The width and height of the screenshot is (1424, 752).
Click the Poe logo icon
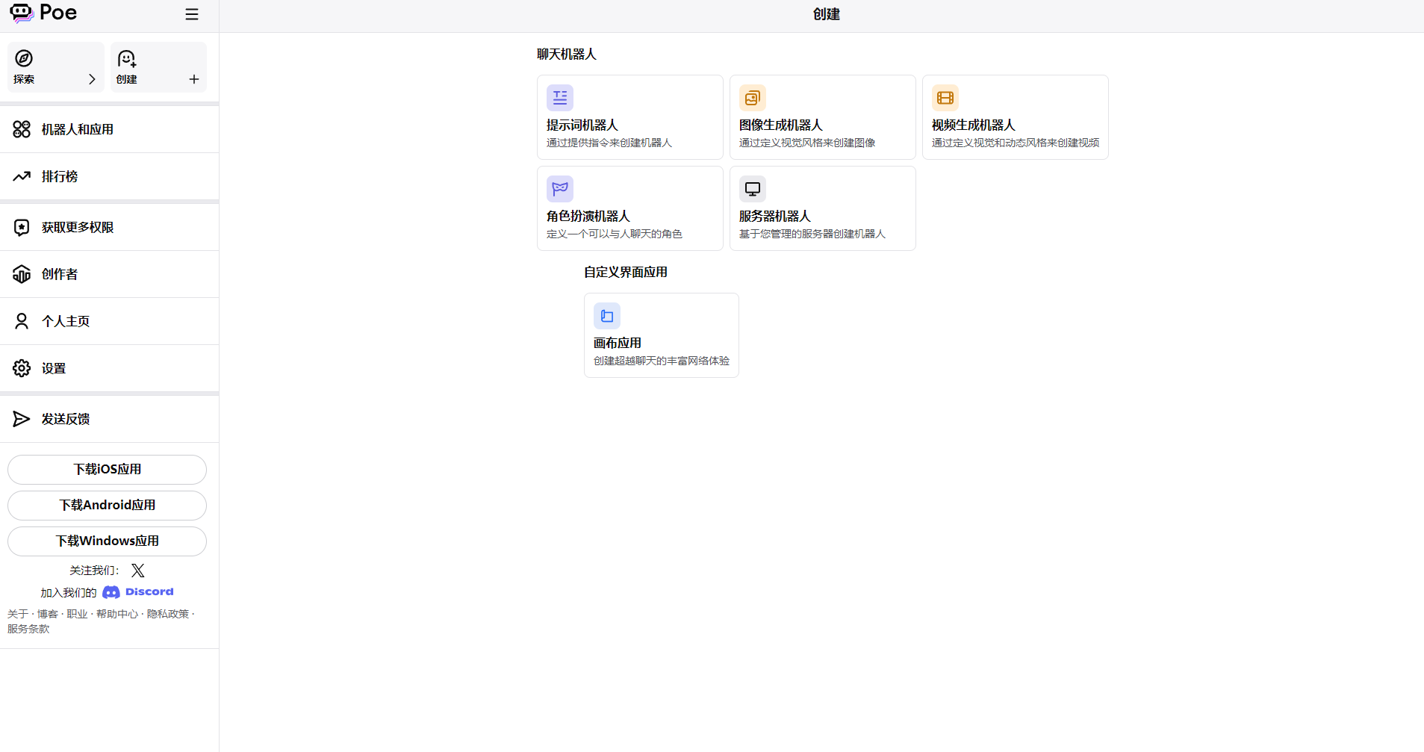(x=20, y=13)
